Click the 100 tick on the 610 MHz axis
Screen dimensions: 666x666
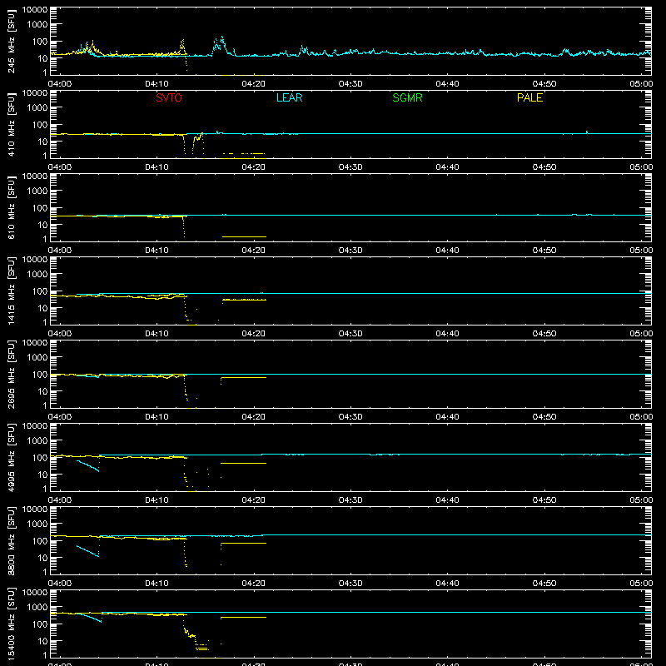pyautogui.click(x=40, y=208)
